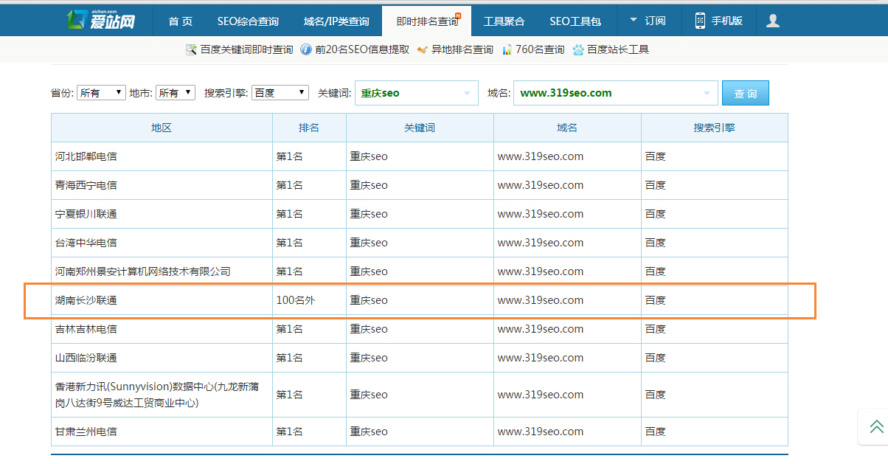Select the 香港新力讯(Sunnyvision)数据中心 cell
The image size is (888, 464).
(x=162, y=395)
